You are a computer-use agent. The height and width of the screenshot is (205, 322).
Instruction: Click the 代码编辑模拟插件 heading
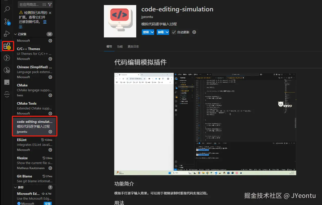140,62
